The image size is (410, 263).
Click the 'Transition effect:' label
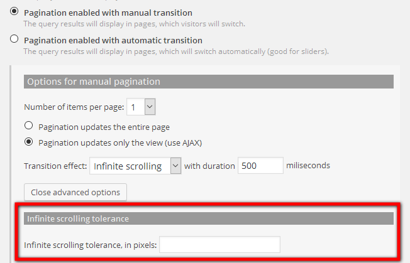click(55, 166)
